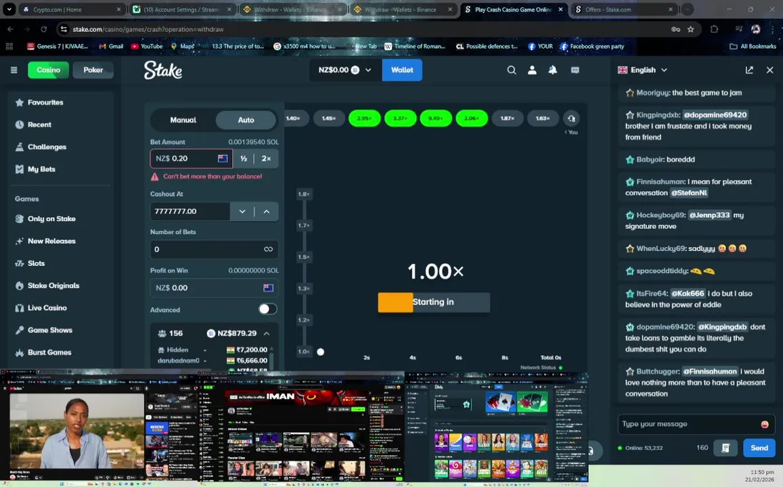The height and width of the screenshot is (487, 783).
Task: Open Gmail bookmark
Action: (x=111, y=46)
